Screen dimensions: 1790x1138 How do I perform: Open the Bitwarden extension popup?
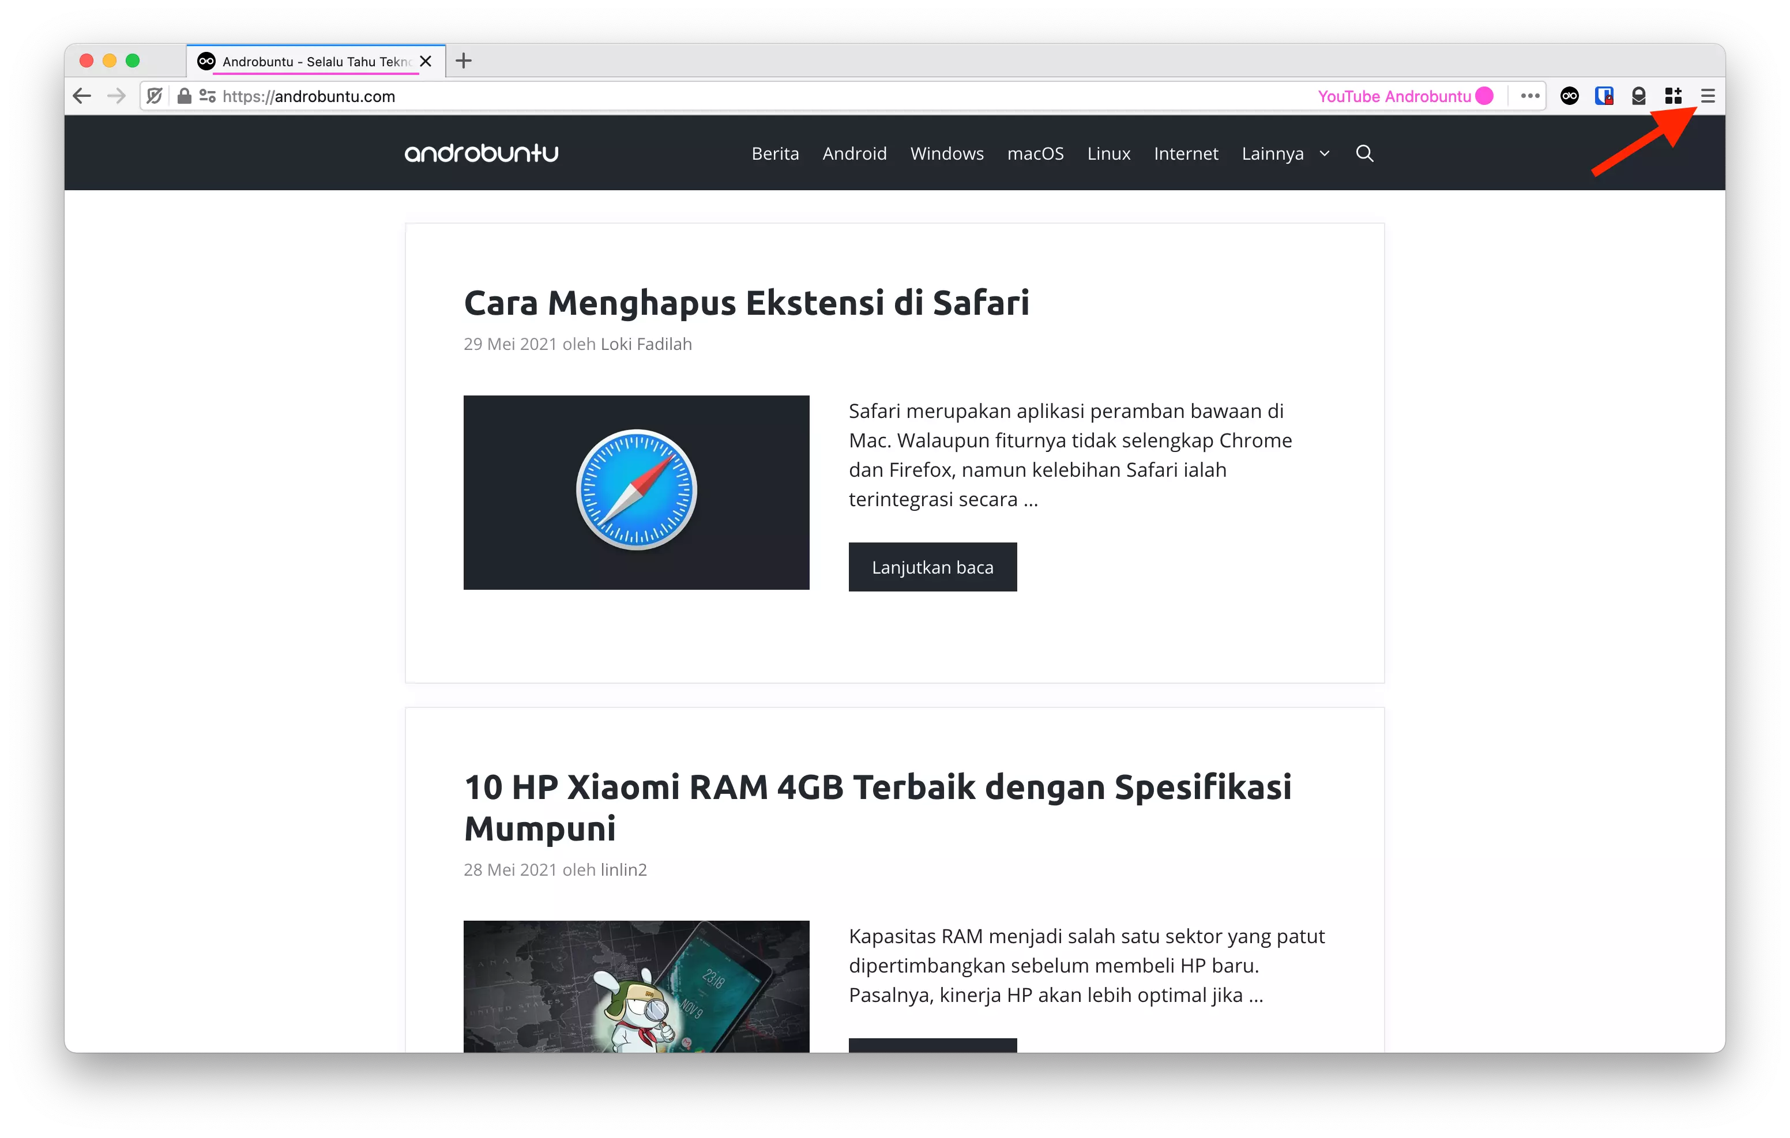point(1604,95)
